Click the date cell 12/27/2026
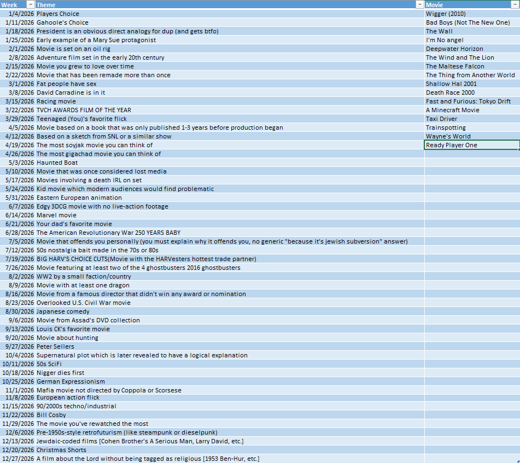Image resolution: width=520 pixels, height=463 pixels. click(18, 459)
